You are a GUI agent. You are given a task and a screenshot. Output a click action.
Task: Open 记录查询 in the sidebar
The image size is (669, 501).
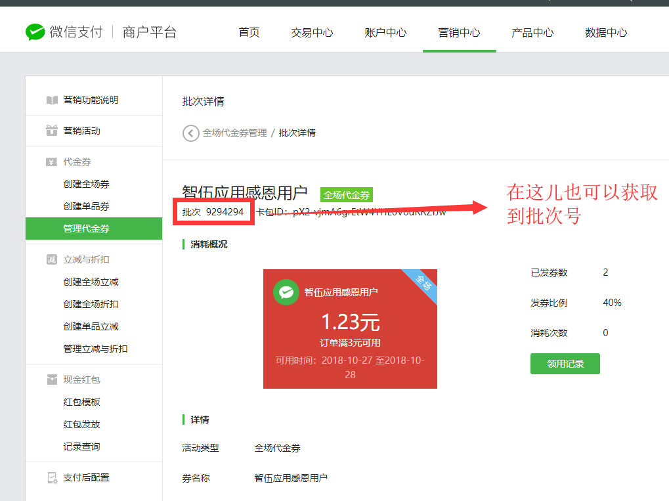[x=82, y=447]
